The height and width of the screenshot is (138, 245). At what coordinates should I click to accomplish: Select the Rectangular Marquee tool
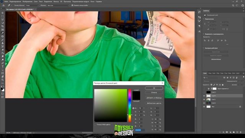(3, 16)
